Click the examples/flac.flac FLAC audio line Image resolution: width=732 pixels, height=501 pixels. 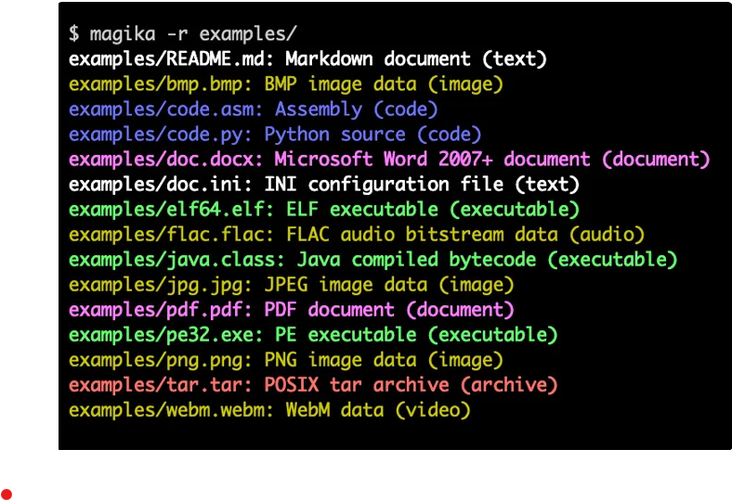coord(357,235)
